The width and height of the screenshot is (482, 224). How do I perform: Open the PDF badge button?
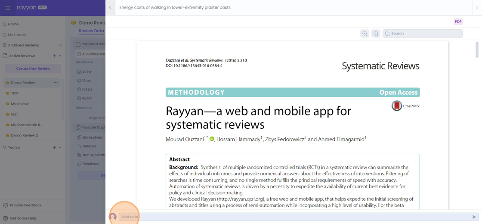coord(458,22)
